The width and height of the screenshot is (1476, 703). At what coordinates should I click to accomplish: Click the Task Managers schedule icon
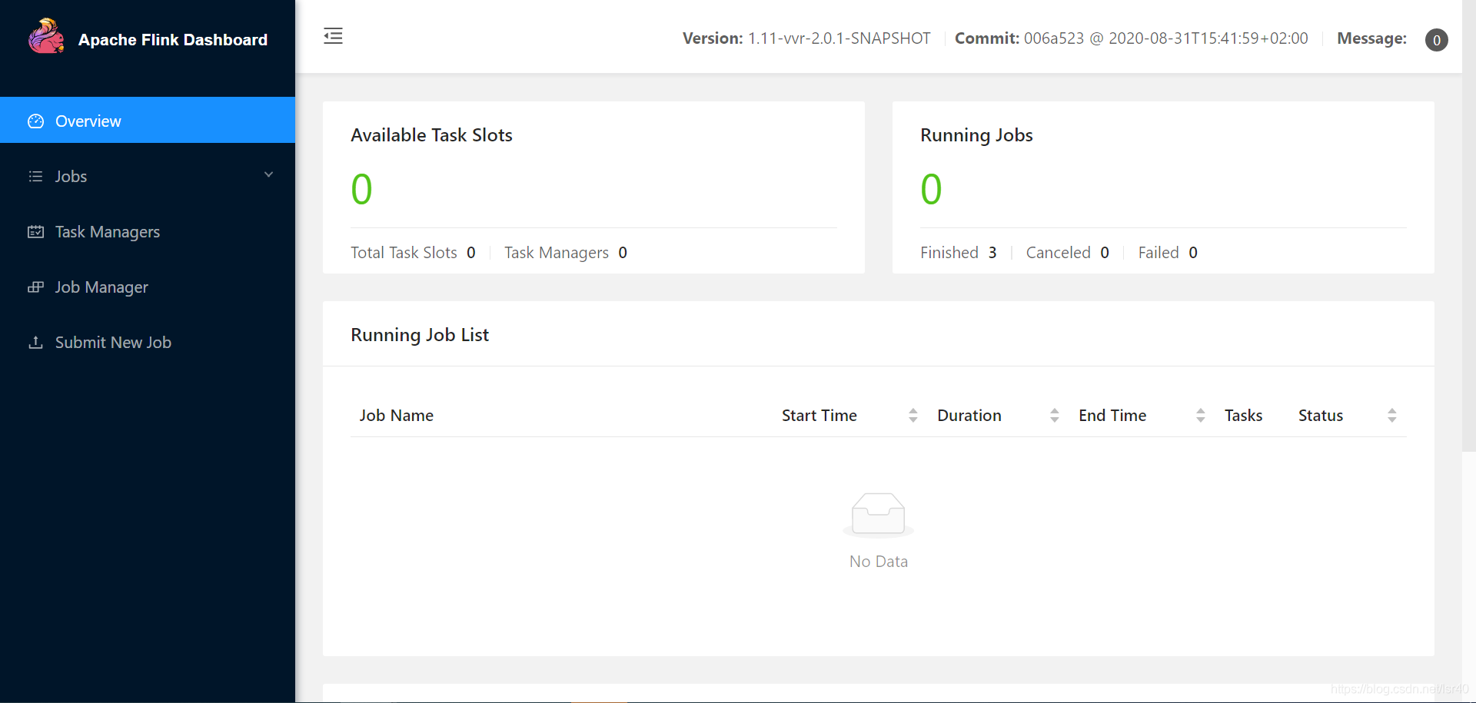tap(35, 232)
